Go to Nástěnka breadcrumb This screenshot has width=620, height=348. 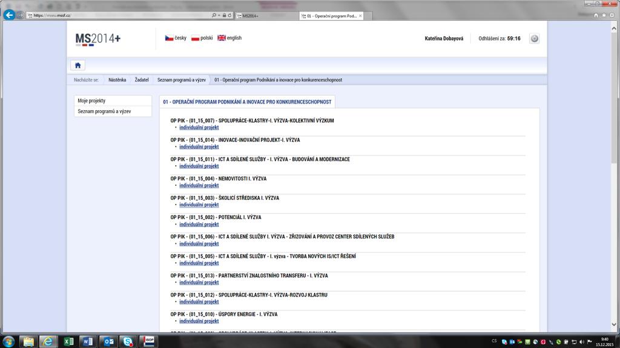tap(117, 80)
